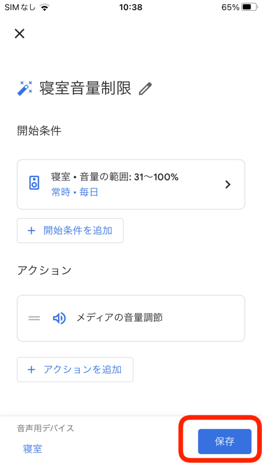Viewport: 262px width, 466px height.
Task: Tap the 常時・毎日 schedule text
Action: point(75,192)
